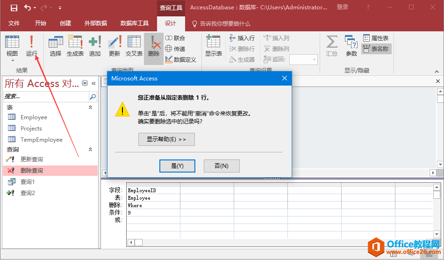Switch to the 数据库工具 ribbon tab

[135, 23]
